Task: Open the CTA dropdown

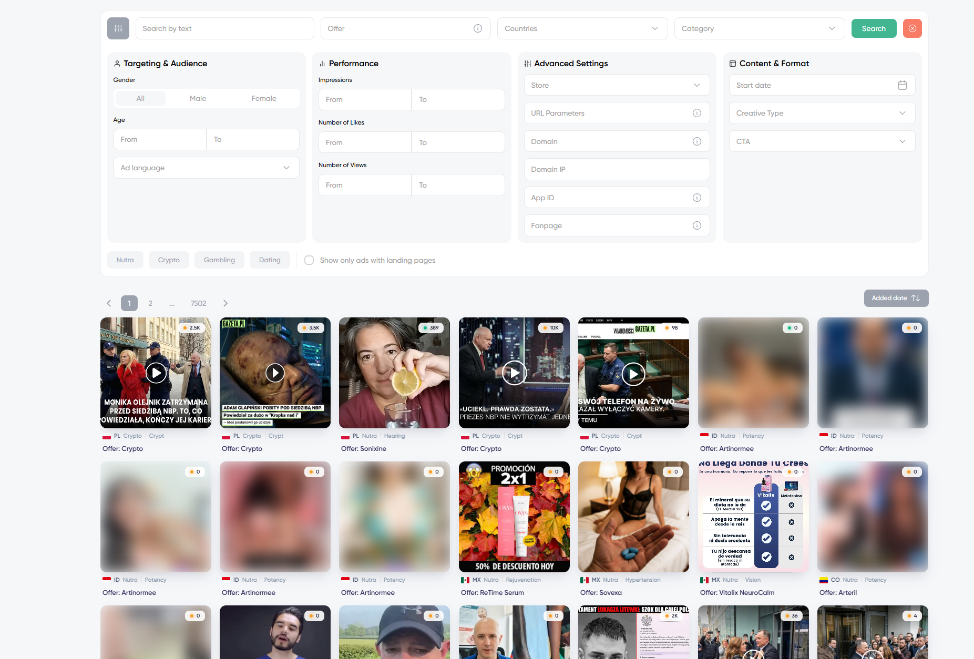Action: pos(822,141)
